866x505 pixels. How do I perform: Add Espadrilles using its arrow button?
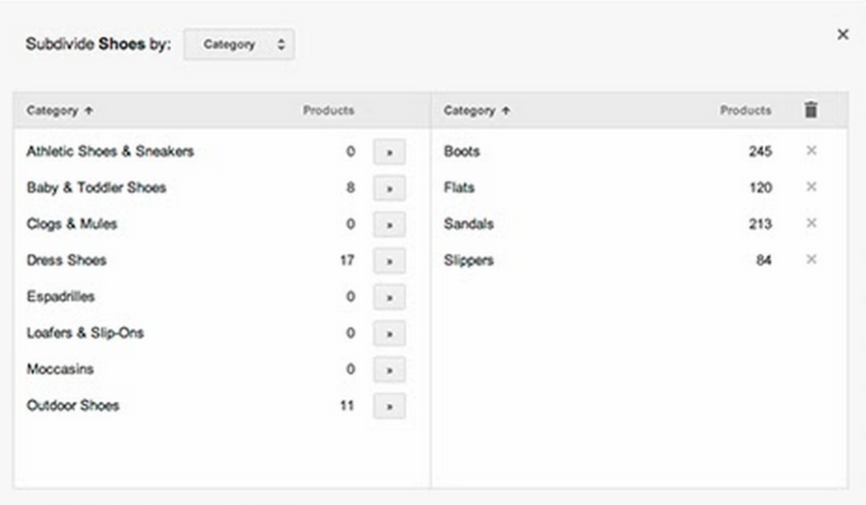pos(389,297)
